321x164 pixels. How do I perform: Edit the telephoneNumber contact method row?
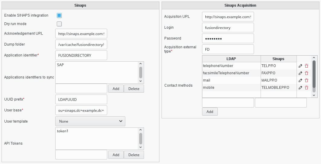click(x=300, y=66)
